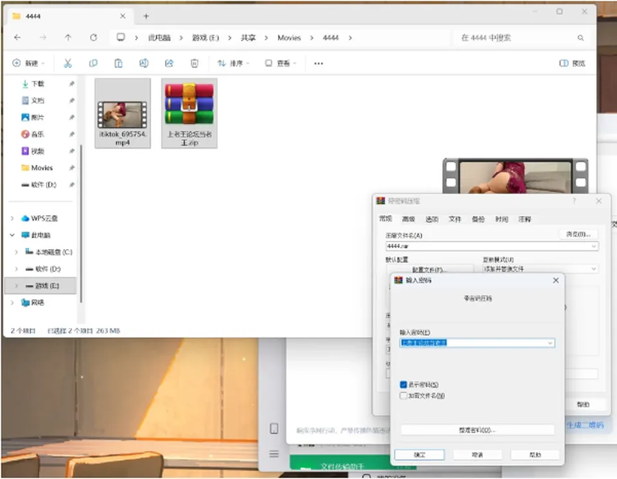Click the Copy icon in Explorer toolbar
Image resolution: width=617 pixels, height=479 pixels.
click(93, 63)
